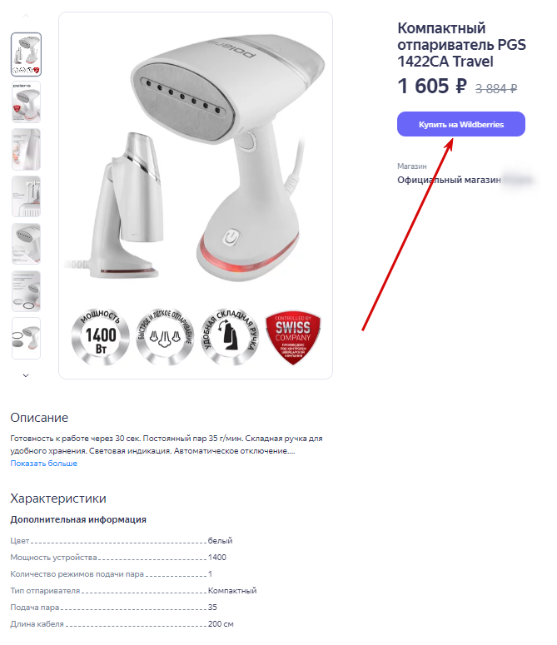Click the gallery up chevron arrow
Image resolution: width=557 pixels, height=645 pixels.
26,16
